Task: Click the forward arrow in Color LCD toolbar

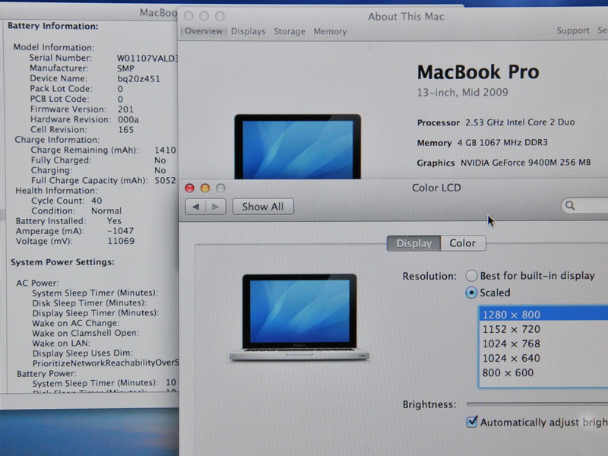Action: [x=216, y=207]
